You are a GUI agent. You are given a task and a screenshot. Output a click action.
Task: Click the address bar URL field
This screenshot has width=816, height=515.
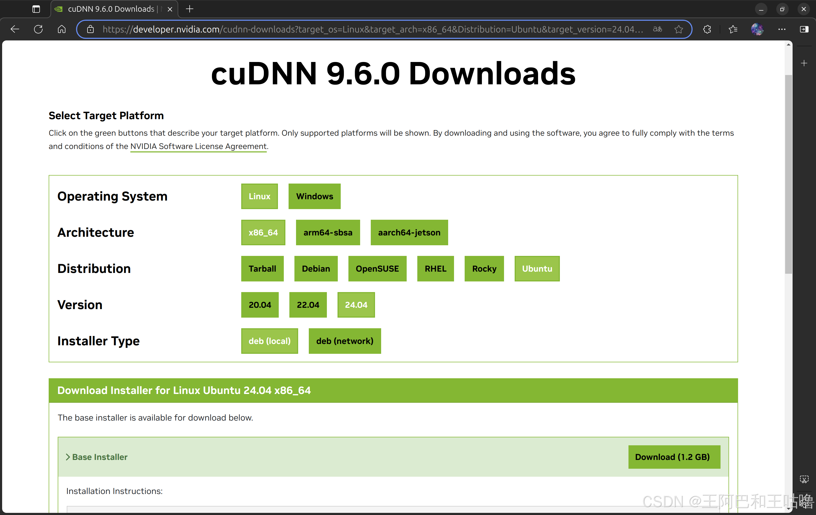pos(372,30)
